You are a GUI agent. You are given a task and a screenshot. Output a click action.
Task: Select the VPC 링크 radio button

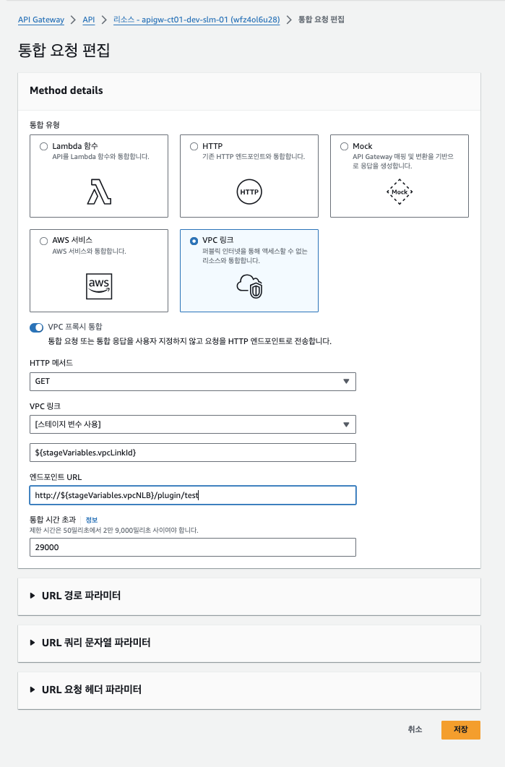(x=194, y=241)
